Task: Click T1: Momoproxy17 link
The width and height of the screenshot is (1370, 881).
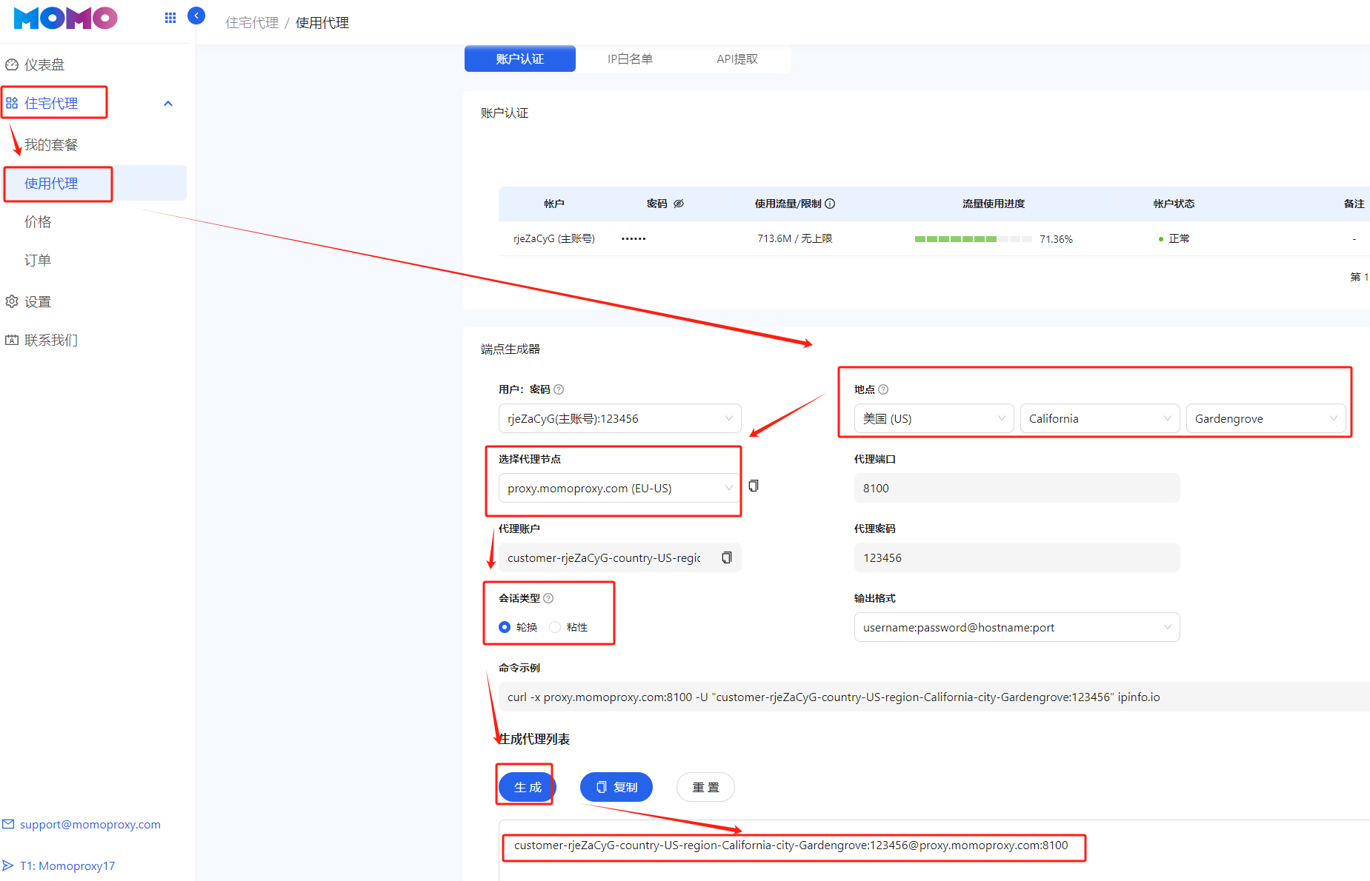Action: (x=67, y=865)
